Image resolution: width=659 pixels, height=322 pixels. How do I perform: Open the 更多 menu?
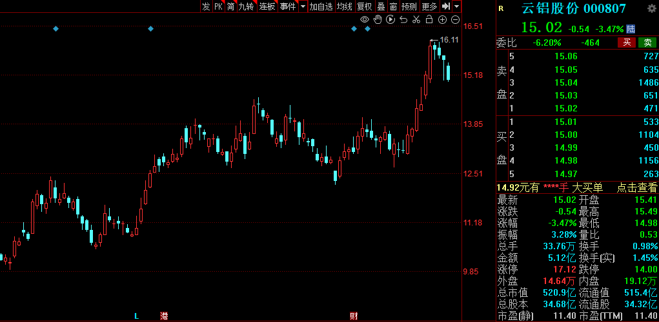(x=429, y=6)
